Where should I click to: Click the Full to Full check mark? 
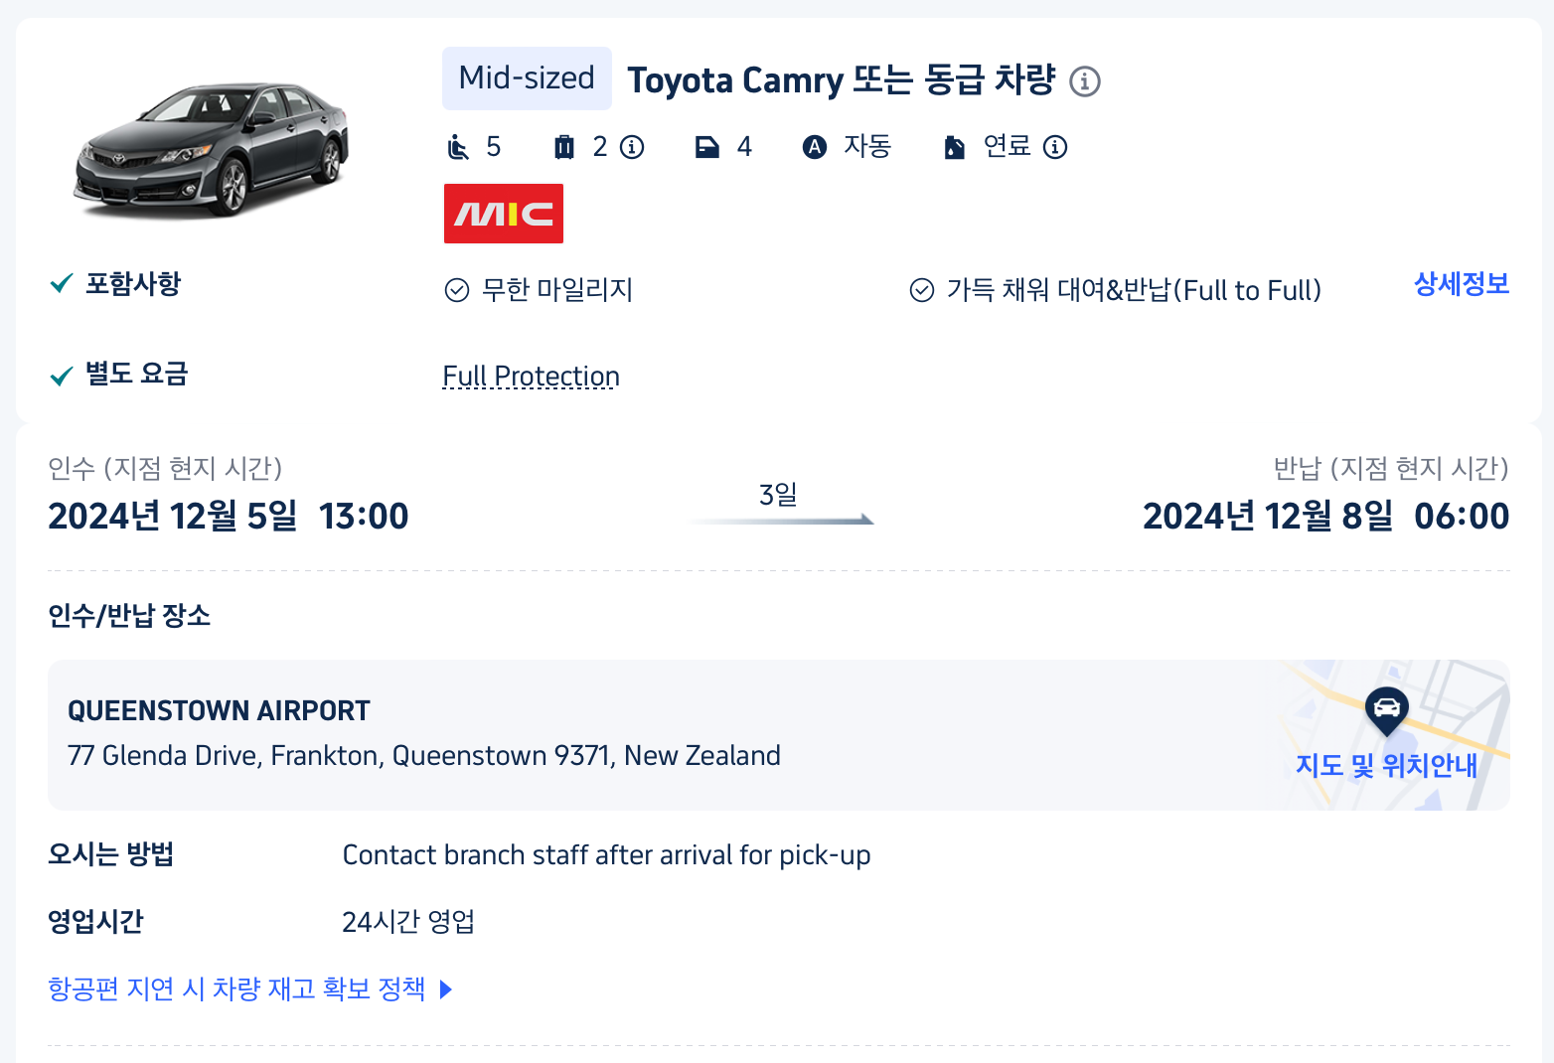tap(922, 290)
